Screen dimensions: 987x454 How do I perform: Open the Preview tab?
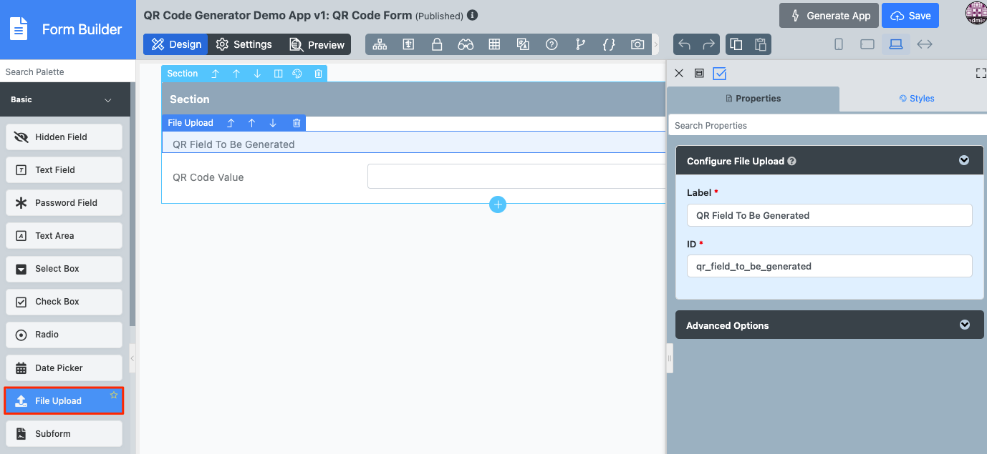point(317,44)
